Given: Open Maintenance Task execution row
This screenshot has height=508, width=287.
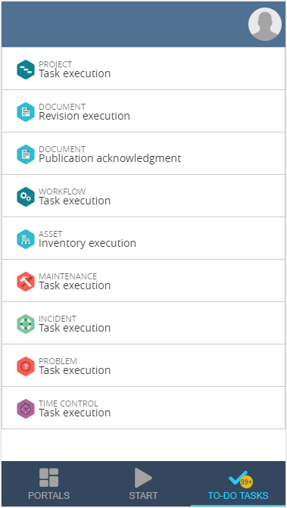Looking at the screenshot, I should click(144, 281).
